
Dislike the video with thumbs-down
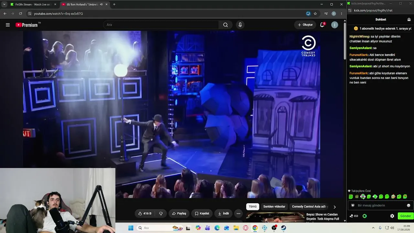click(x=161, y=214)
